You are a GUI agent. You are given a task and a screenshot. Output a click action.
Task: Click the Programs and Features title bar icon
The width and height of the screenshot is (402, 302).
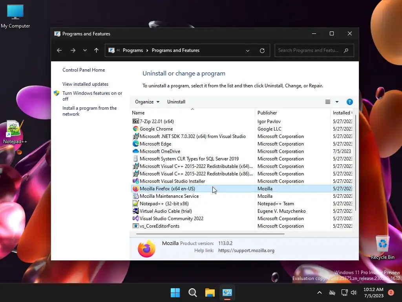[x=57, y=34]
